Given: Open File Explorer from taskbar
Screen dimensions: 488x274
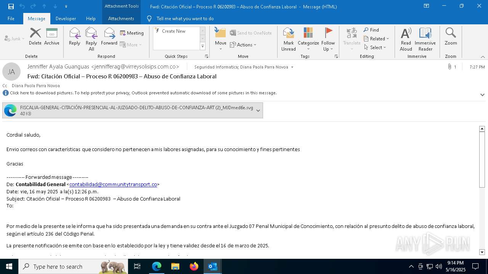Looking at the screenshot, I should click(175, 266).
